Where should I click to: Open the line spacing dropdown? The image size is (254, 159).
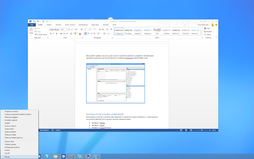(x=98, y=33)
